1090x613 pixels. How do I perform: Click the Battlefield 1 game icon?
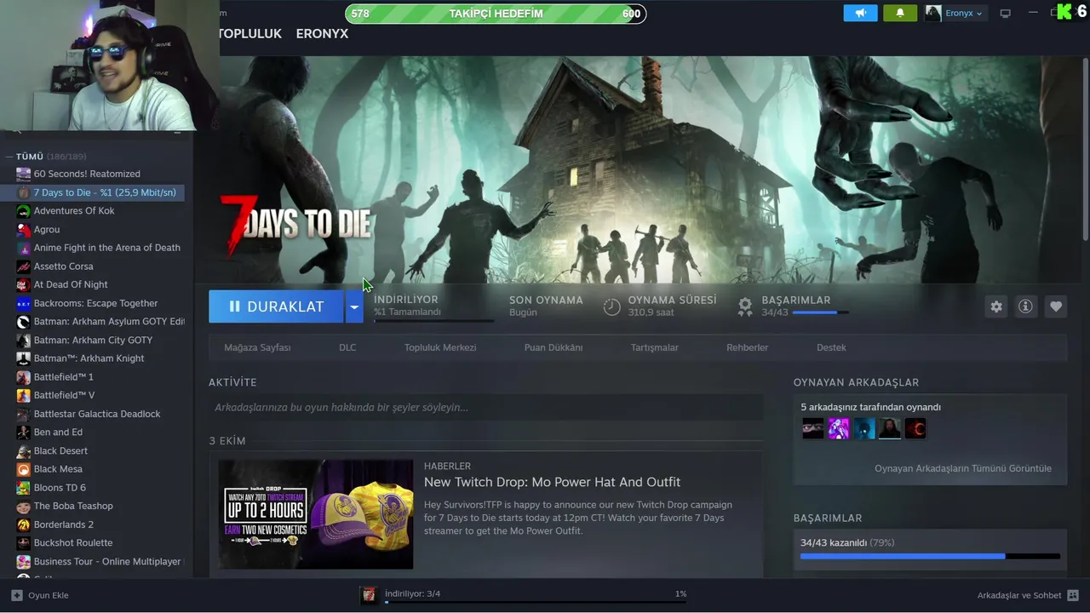[x=23, y=377]
